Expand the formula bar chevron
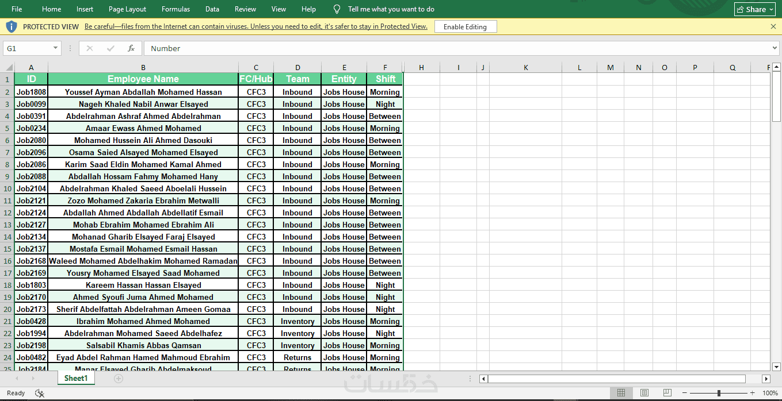Viewport: 782px width, 401px height. click(x=775, y=48)
